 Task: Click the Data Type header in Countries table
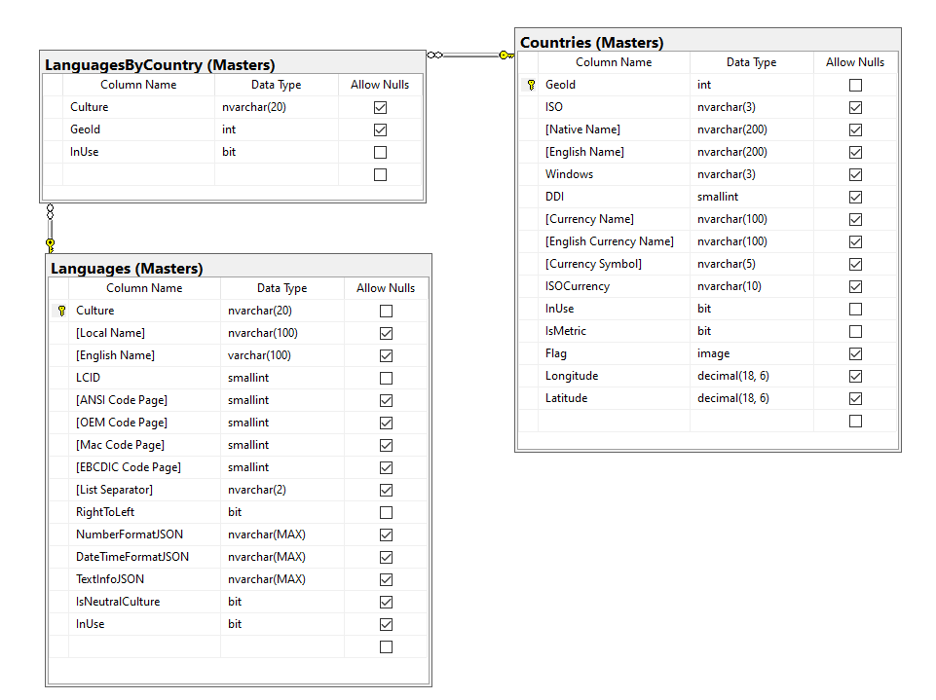751,62
